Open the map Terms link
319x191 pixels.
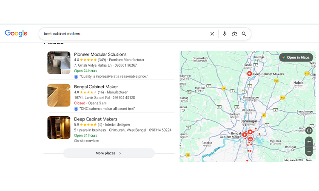[309, 160]
